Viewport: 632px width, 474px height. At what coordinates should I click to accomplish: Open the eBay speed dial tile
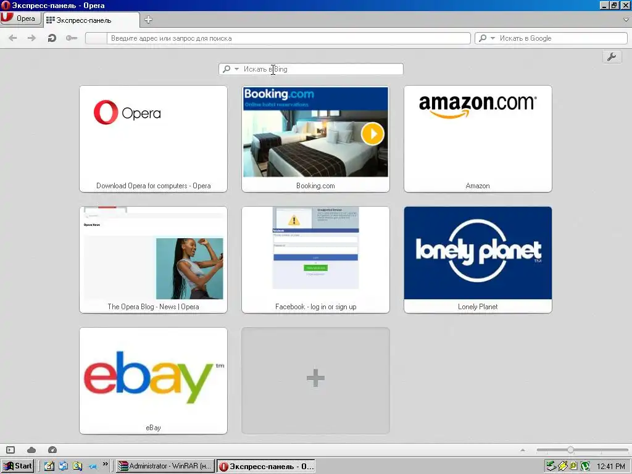153,380
